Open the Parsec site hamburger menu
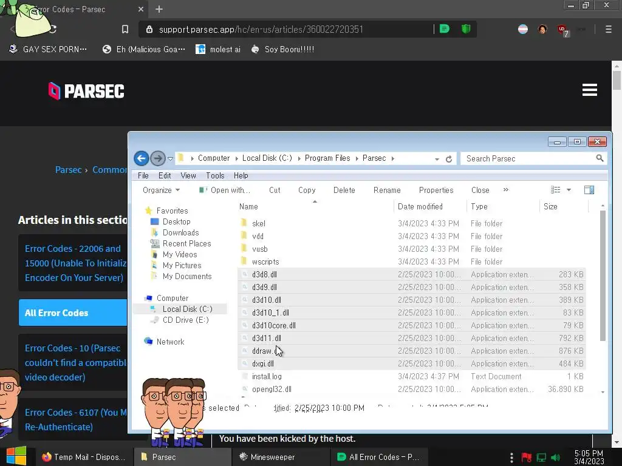Image resolution: width=622 pixels, height=466 pixels. [589, 90]
